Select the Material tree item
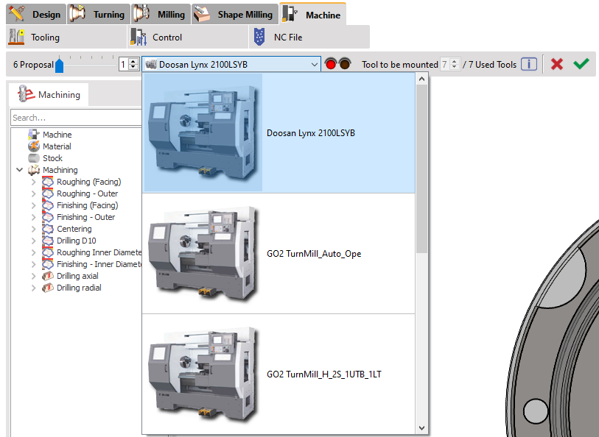The width and height of the screenshot is (599, 437). click(x=57, y=146)
